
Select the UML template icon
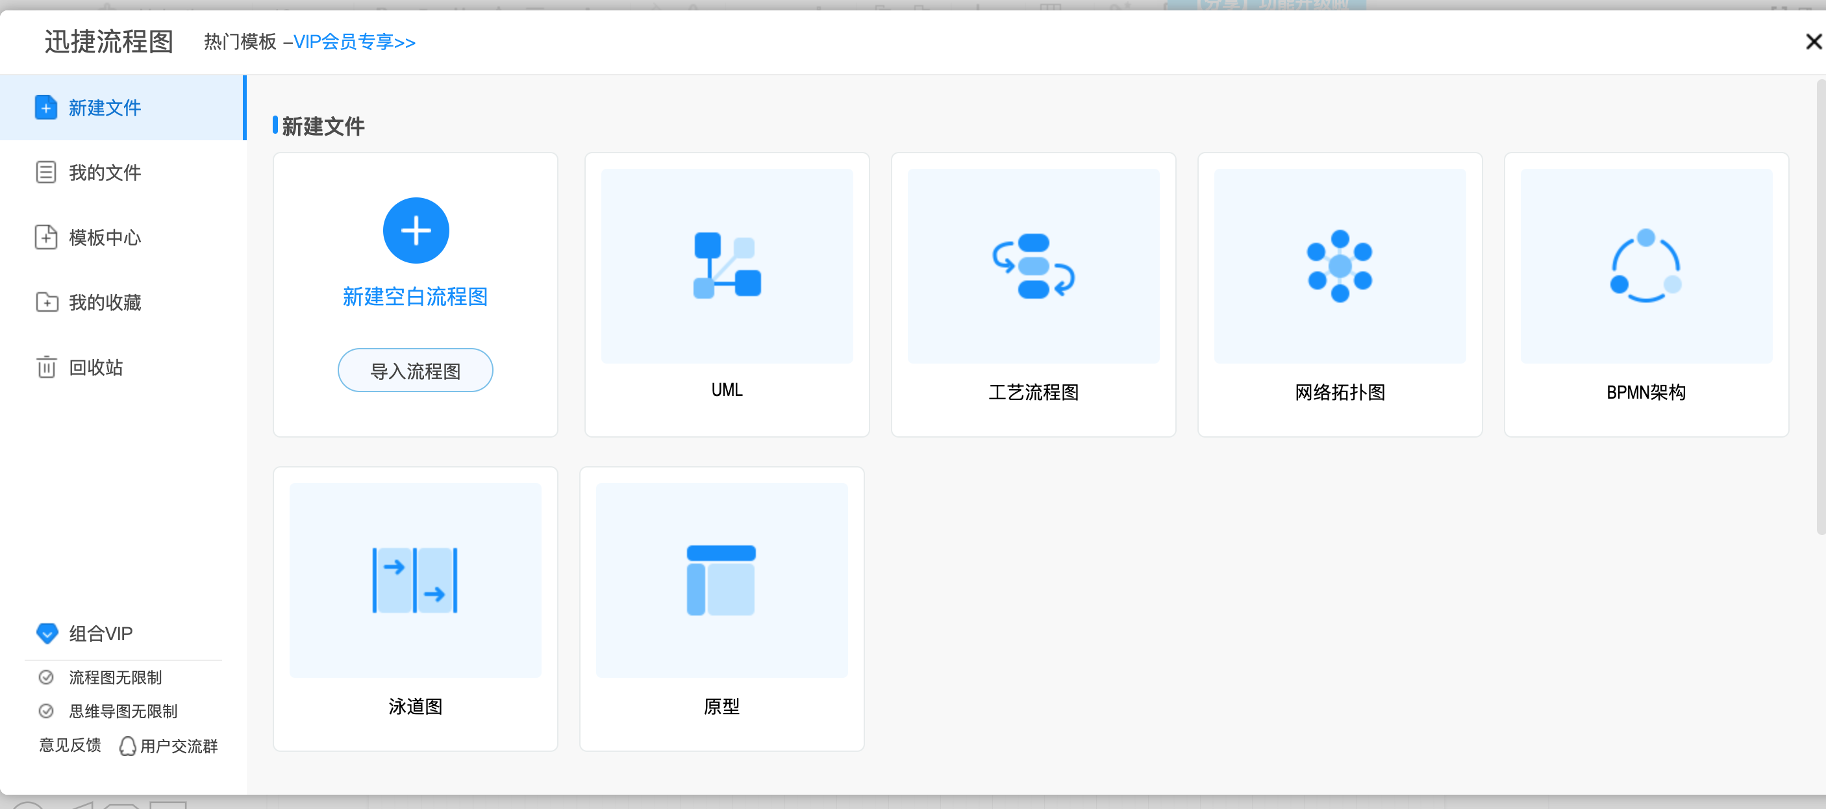727,265
